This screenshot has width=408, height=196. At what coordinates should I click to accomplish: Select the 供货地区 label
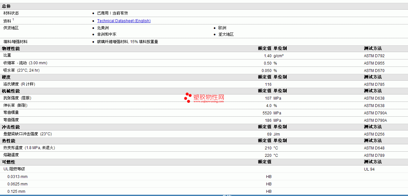(11, 28)
